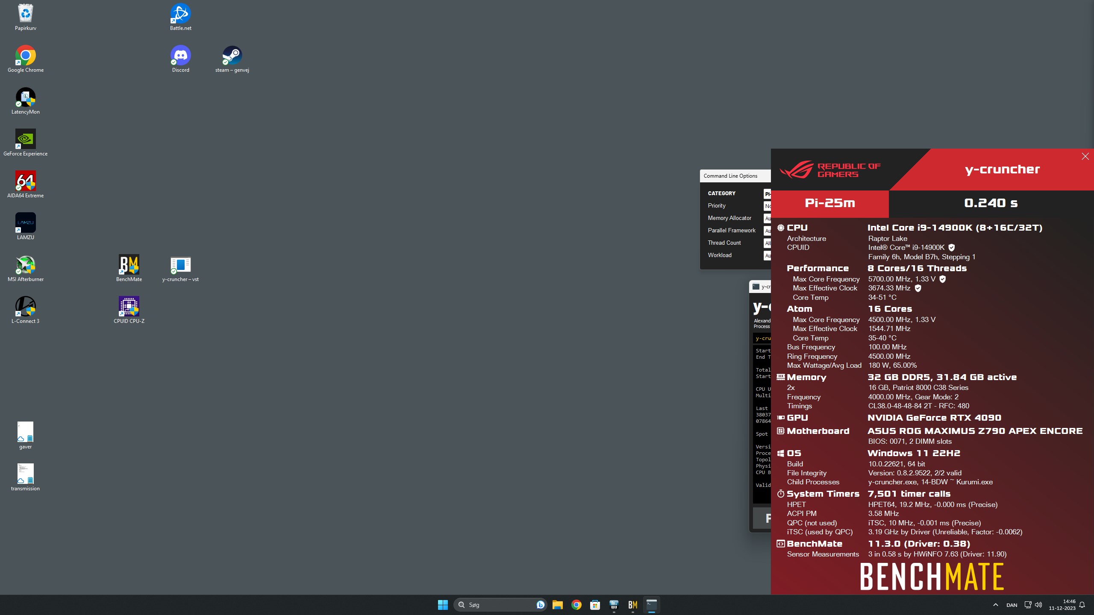Select the Pi-25m benchmark label
This screenshot has height=615, width=1094.
click(830, 203)
